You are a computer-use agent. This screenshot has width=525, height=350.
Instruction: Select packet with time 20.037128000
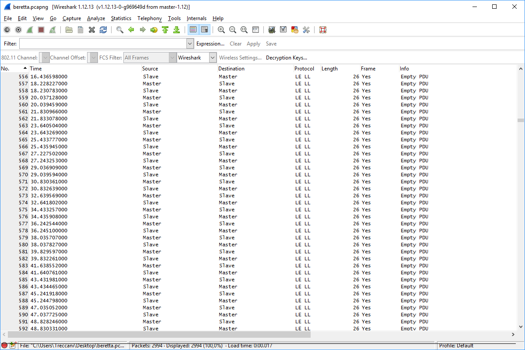tap(259, 98)
